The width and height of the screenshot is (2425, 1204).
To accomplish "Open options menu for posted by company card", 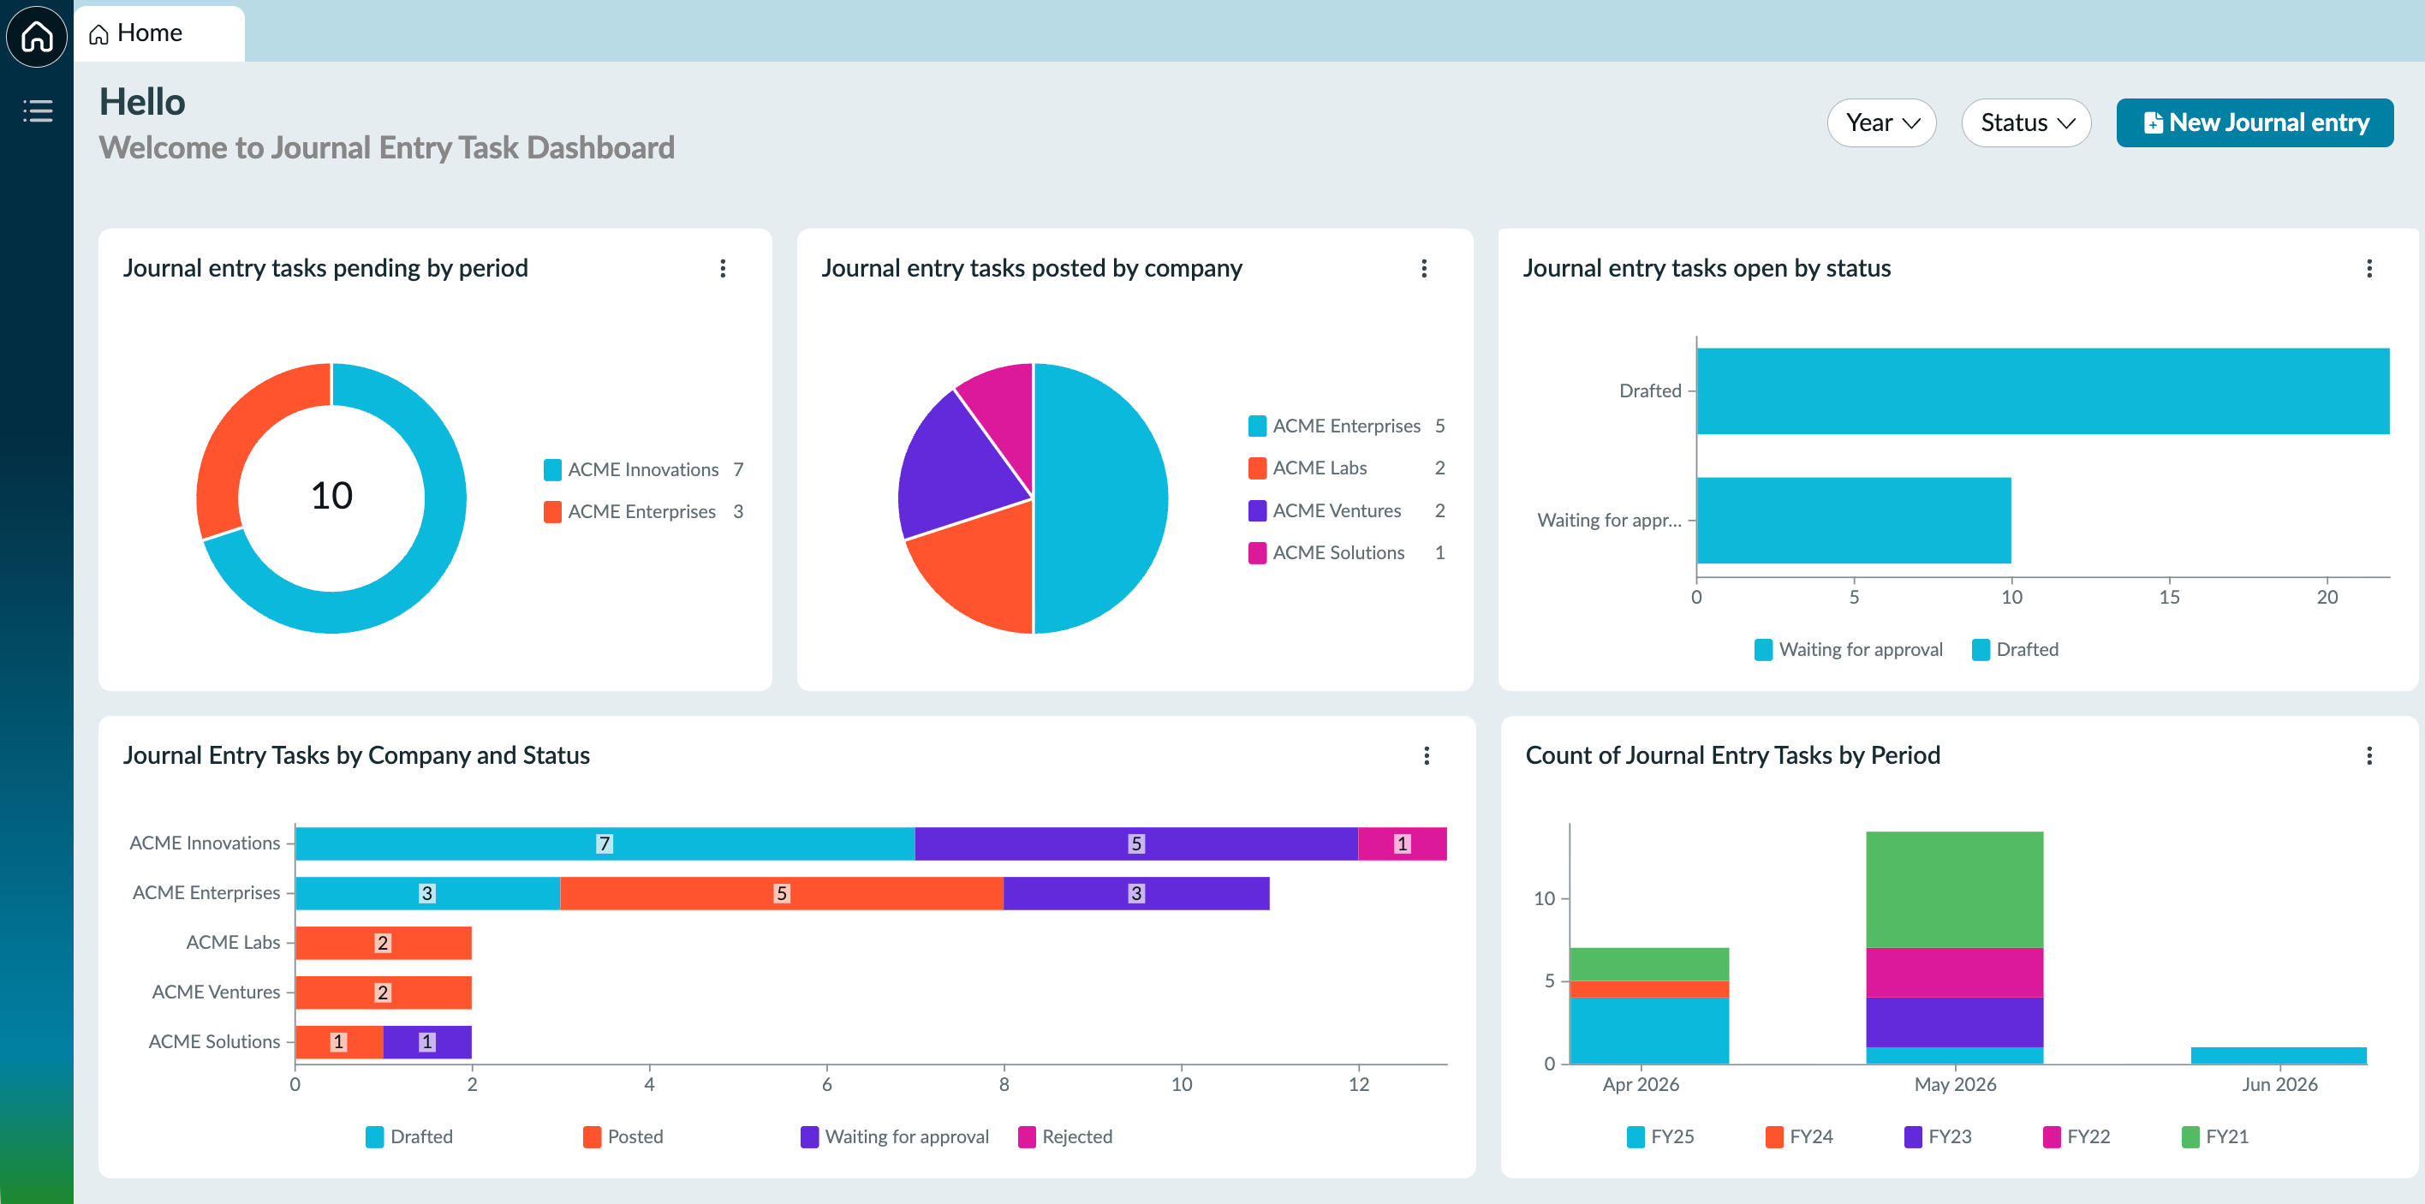I will point(1423,268).
